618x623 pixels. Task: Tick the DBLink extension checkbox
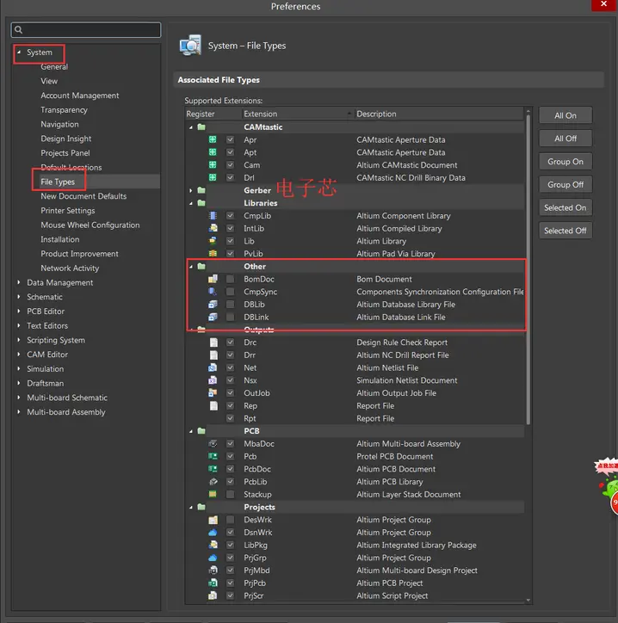coord(230,317)
